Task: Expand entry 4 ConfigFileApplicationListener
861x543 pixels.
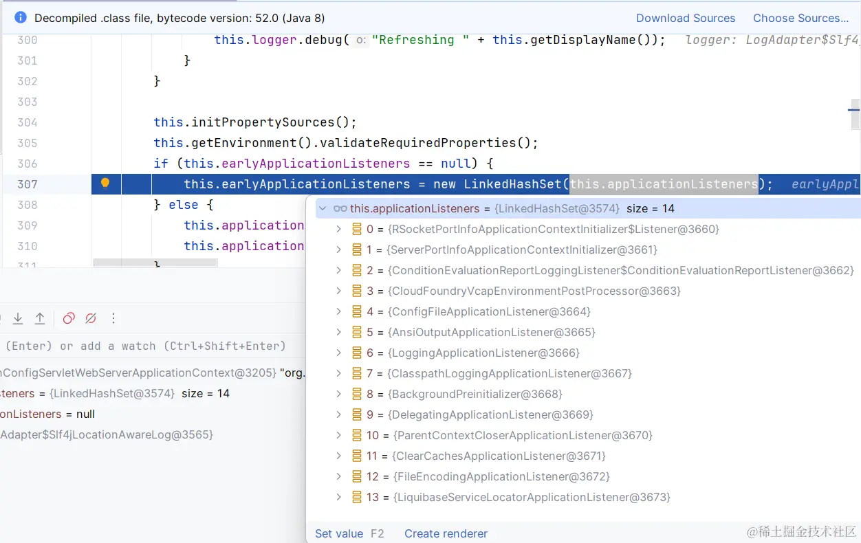Action: [x=338, y=311]
